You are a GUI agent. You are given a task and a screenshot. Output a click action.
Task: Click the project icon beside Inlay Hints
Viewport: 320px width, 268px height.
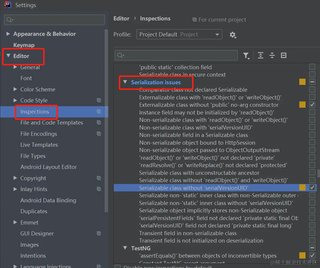pos(99,189)
